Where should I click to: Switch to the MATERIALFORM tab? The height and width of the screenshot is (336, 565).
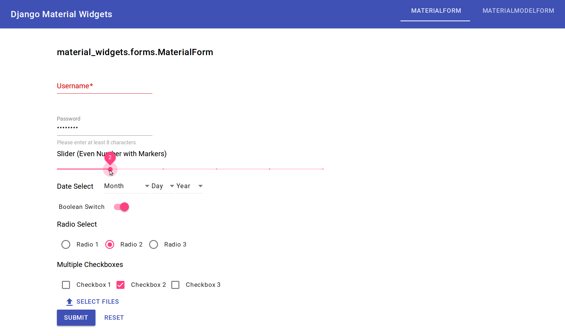coord(436,11)
